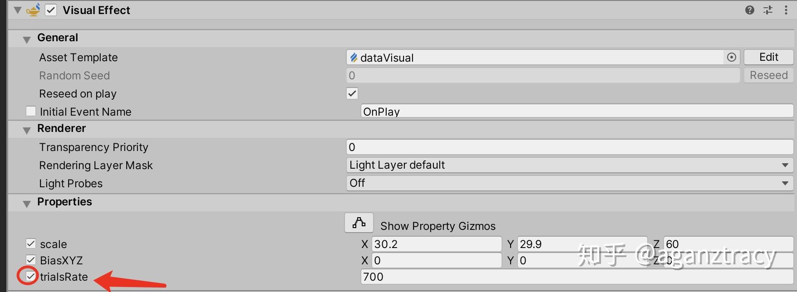Click the Visual Effect component lamp icon
This screenshot has width=797, height=292.
tap(33, 10)
